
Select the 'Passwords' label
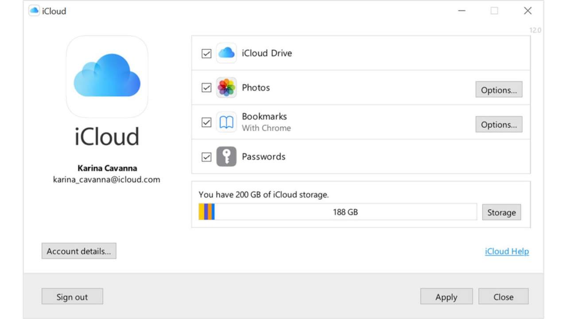(x=264, y=157)
